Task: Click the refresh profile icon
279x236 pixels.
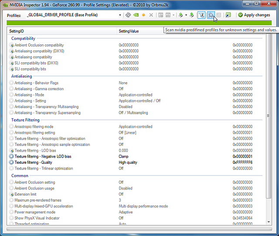Action: [128, 15]
